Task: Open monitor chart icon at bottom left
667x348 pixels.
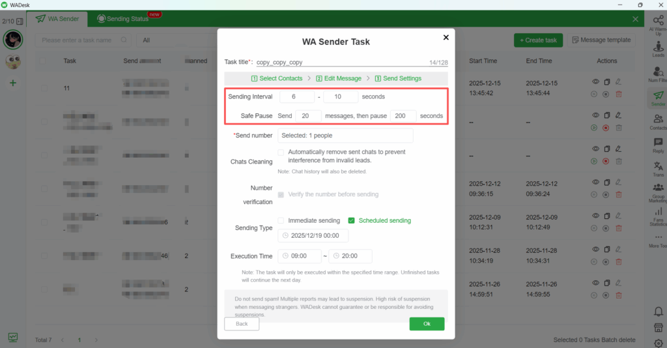Action: click(13, 338)
